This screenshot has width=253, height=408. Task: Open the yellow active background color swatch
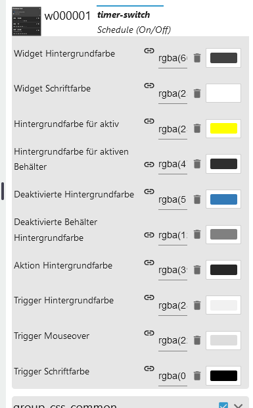[223, 128]
